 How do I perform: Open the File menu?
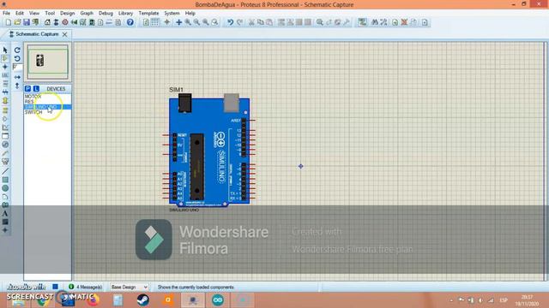pos(6,13)
